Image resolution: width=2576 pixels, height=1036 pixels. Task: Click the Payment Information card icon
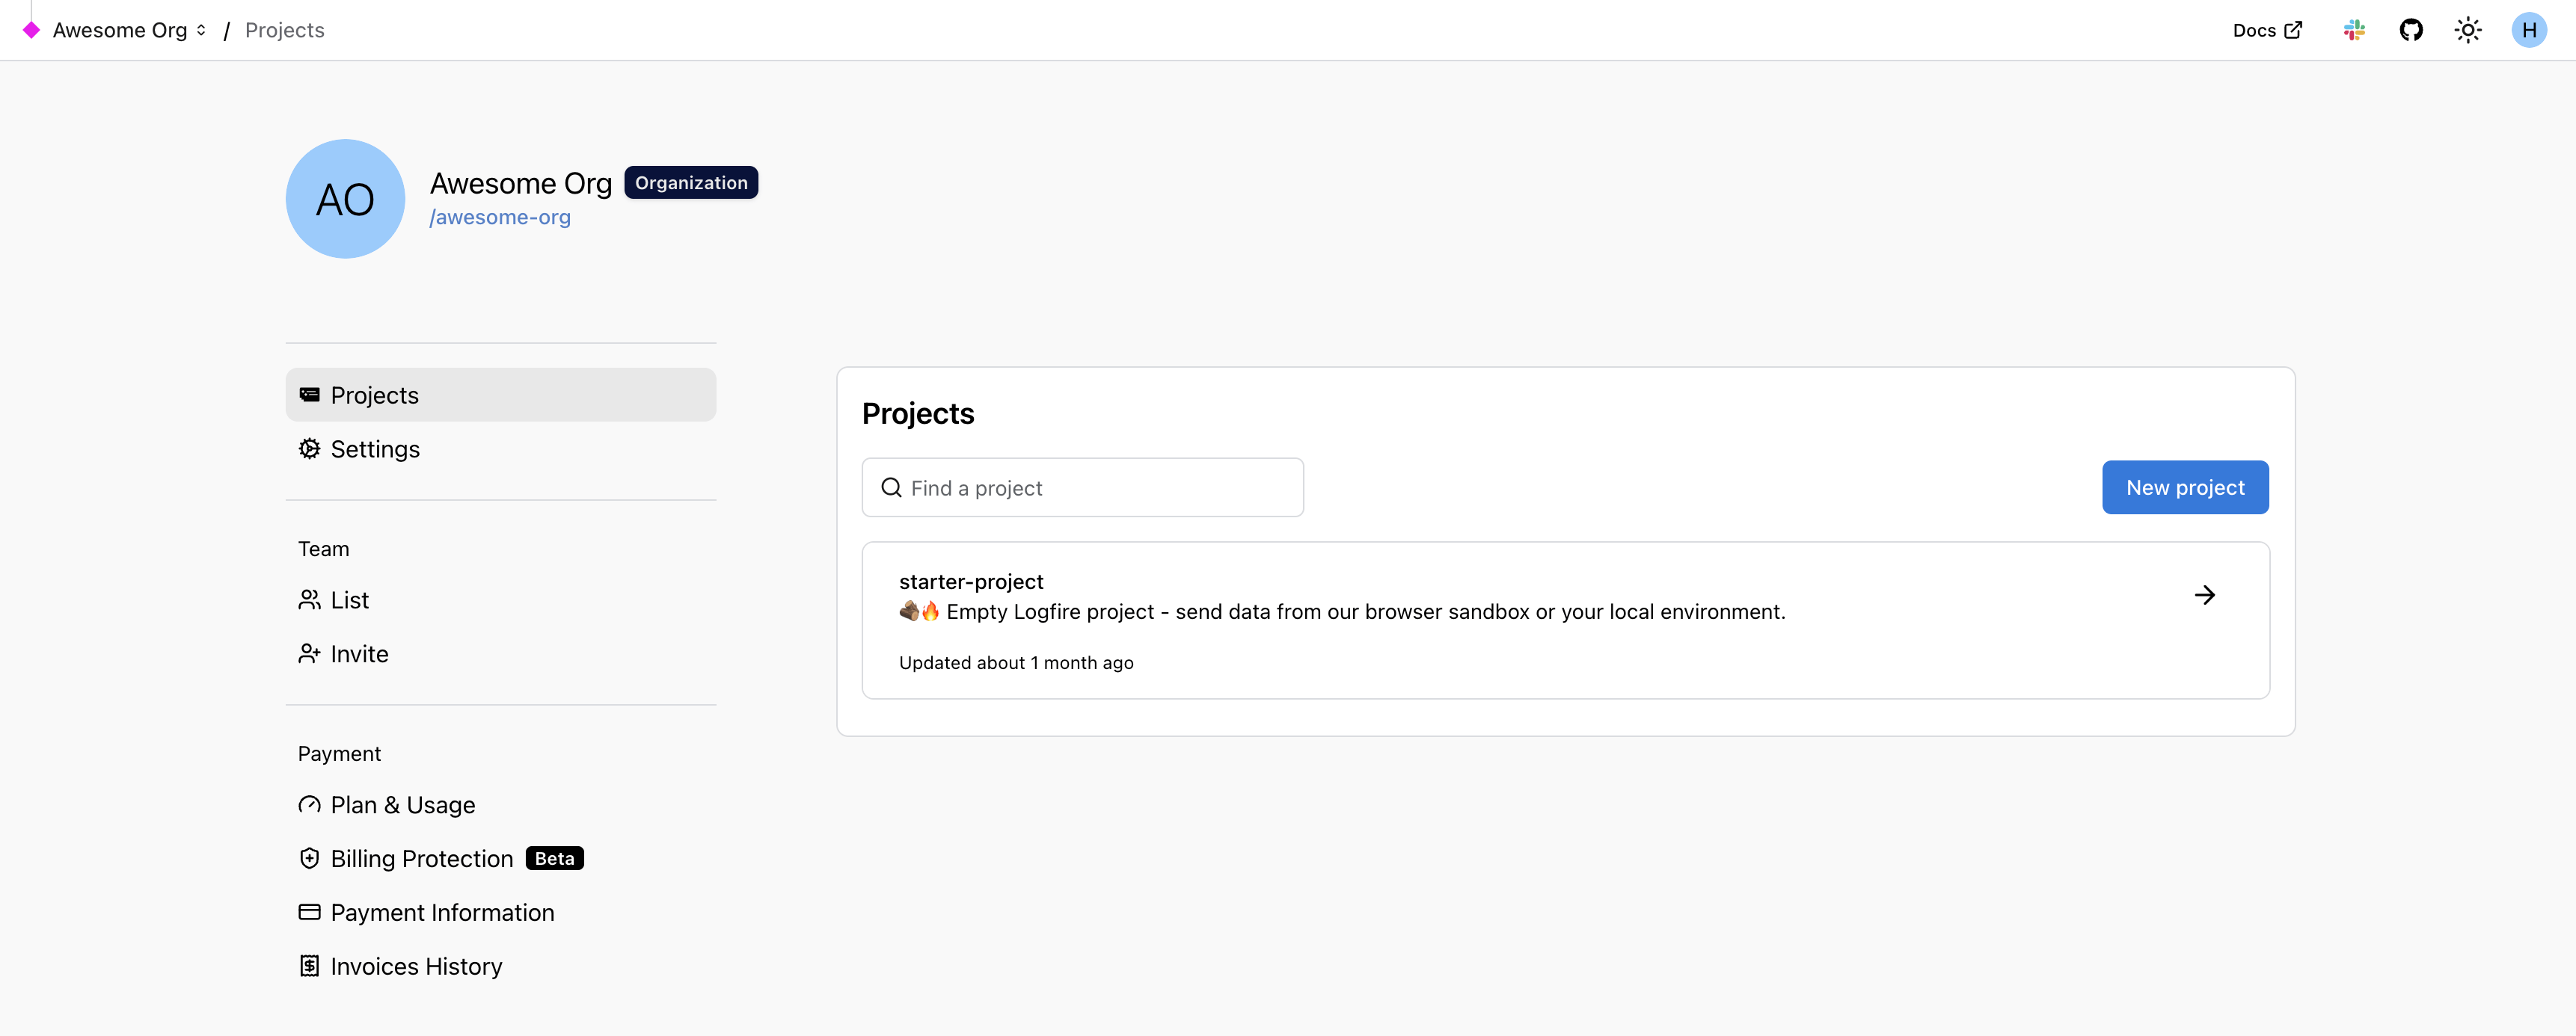(309, 912)
